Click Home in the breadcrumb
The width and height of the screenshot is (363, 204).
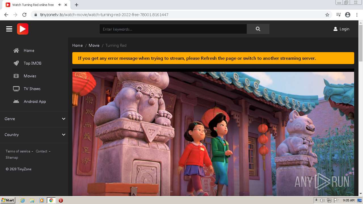tap(77, 45)
